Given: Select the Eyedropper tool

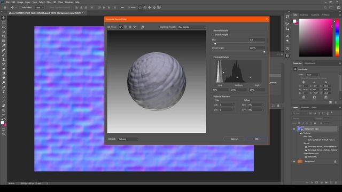Looking at the screenshot, I should click(x=4, y=45).
